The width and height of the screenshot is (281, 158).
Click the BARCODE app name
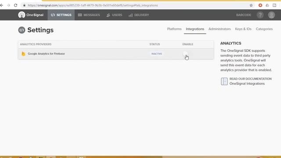244,15
